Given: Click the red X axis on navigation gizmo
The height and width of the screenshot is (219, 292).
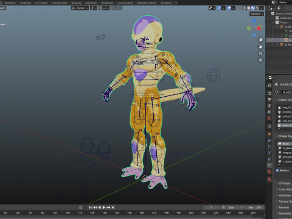Looking at the screenshot, I should coord(259,29).
